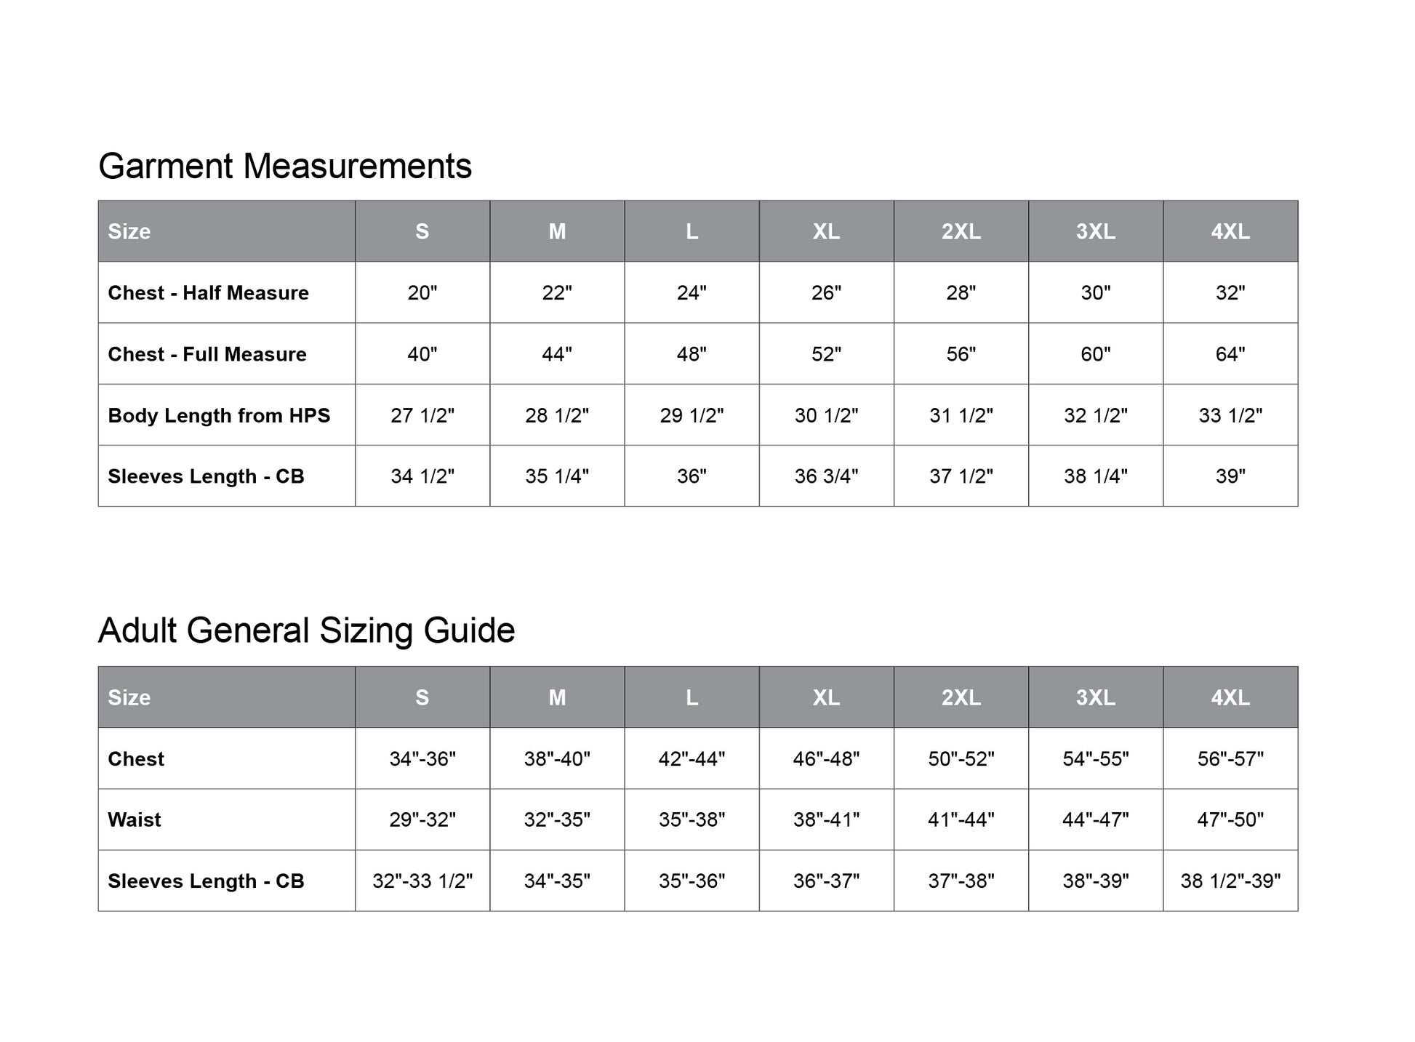The image size is (1415, 1042).
Task: Click the Adult General Sizing Guide heading
Action: (x=306, y=630)
